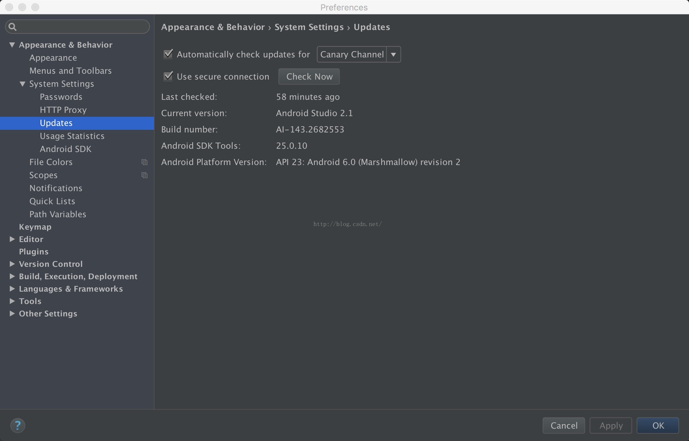Open Plugins settings
Image resolution: width=689 pixels, height=441 pixels.
point(34,252)
